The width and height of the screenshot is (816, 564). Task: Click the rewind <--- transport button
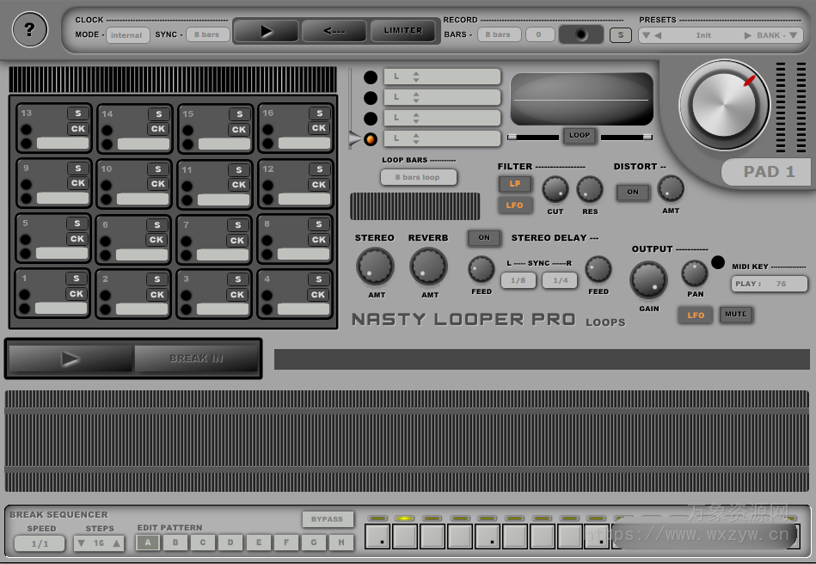click(x=334, y=30)
